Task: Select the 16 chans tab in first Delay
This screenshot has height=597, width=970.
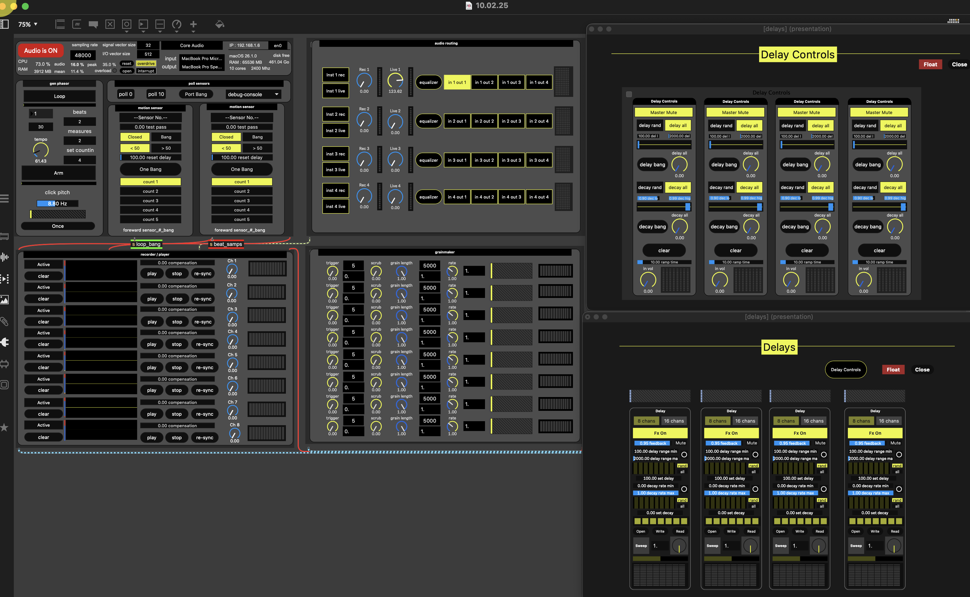Action: (x=673, y=421)
